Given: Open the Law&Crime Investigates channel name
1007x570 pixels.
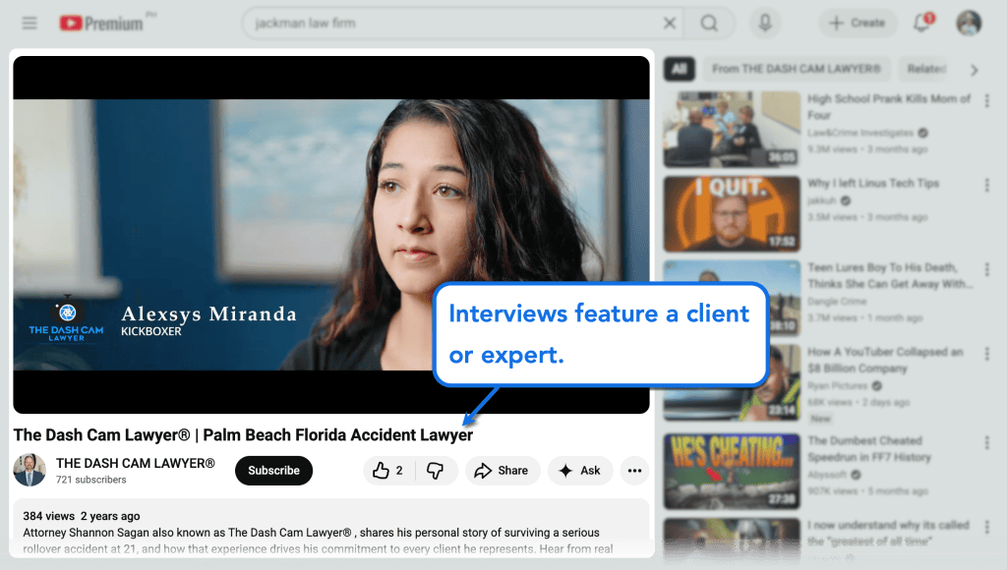Looking at the screenshot, I should point(860,133).
